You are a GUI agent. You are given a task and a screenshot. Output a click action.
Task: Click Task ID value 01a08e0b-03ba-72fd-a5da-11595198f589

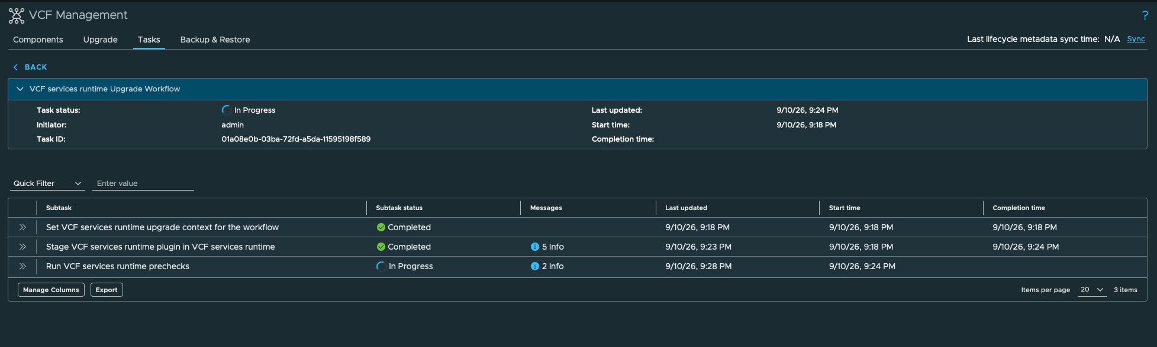pos(296,139)
